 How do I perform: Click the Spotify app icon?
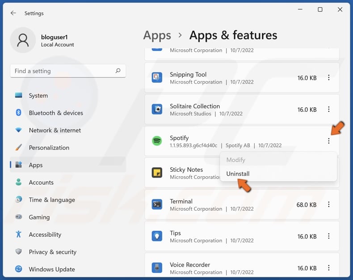click(157, 141)
